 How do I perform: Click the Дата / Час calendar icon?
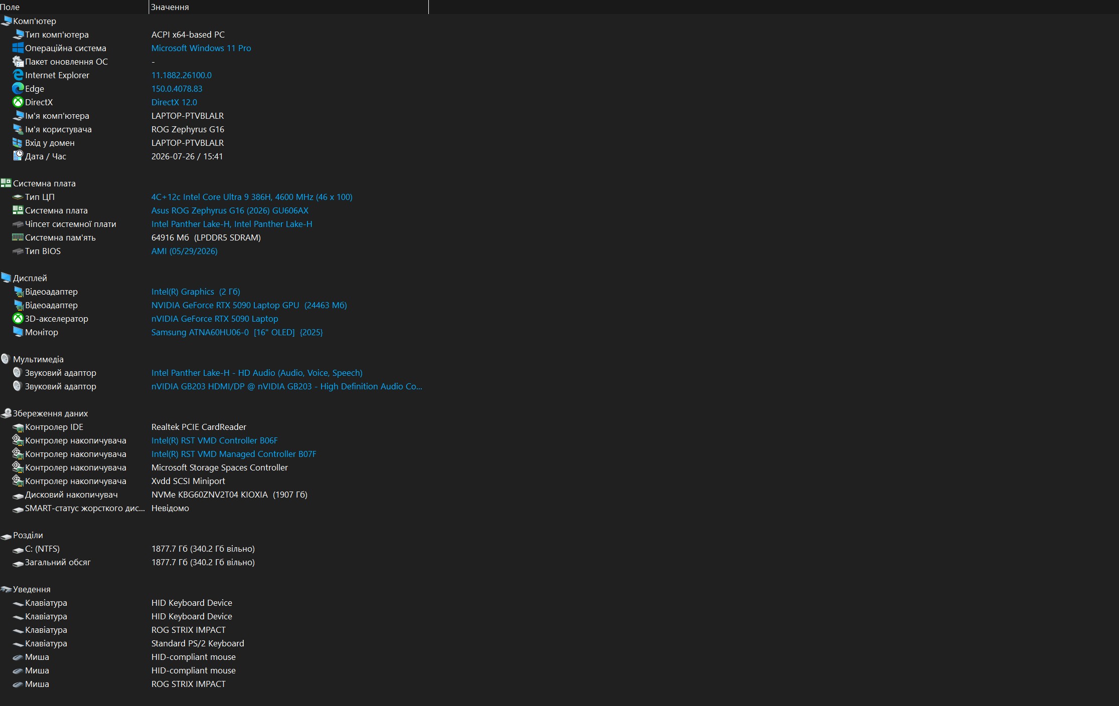point(18,156)
